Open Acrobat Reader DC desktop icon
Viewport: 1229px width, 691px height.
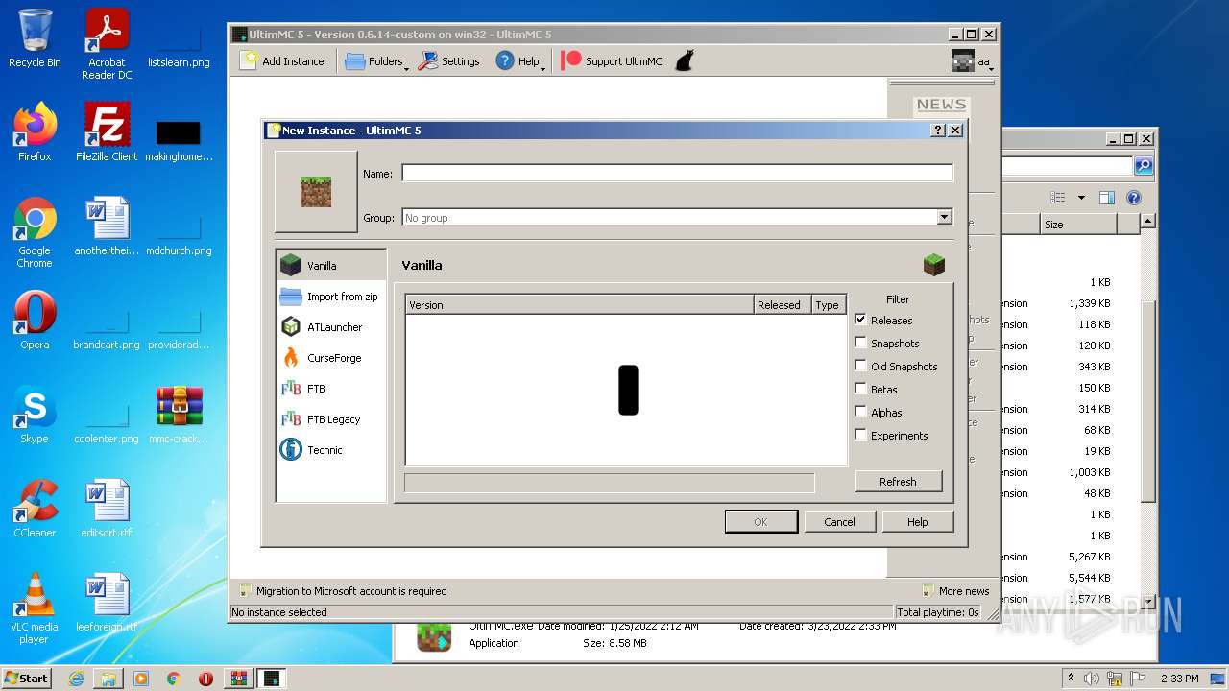[107, 43]
